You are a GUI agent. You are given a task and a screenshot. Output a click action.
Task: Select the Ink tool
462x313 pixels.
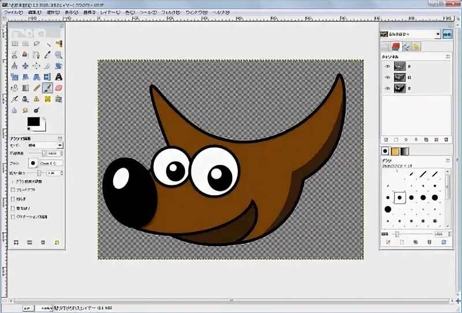click(x=25, y=99)
